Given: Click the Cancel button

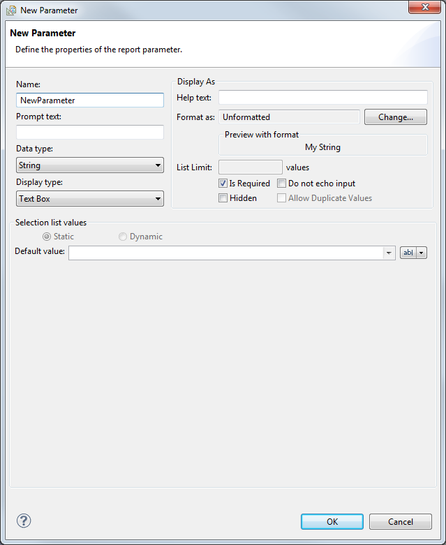Looking at the screenshot, I should point(401,522).
